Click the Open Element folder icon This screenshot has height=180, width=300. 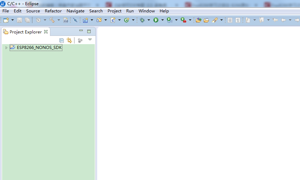coord(198,20)
